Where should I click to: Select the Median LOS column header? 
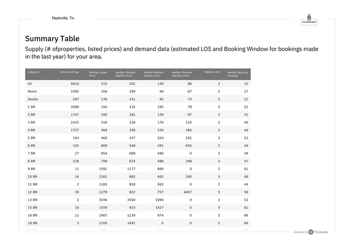point(212,72)
